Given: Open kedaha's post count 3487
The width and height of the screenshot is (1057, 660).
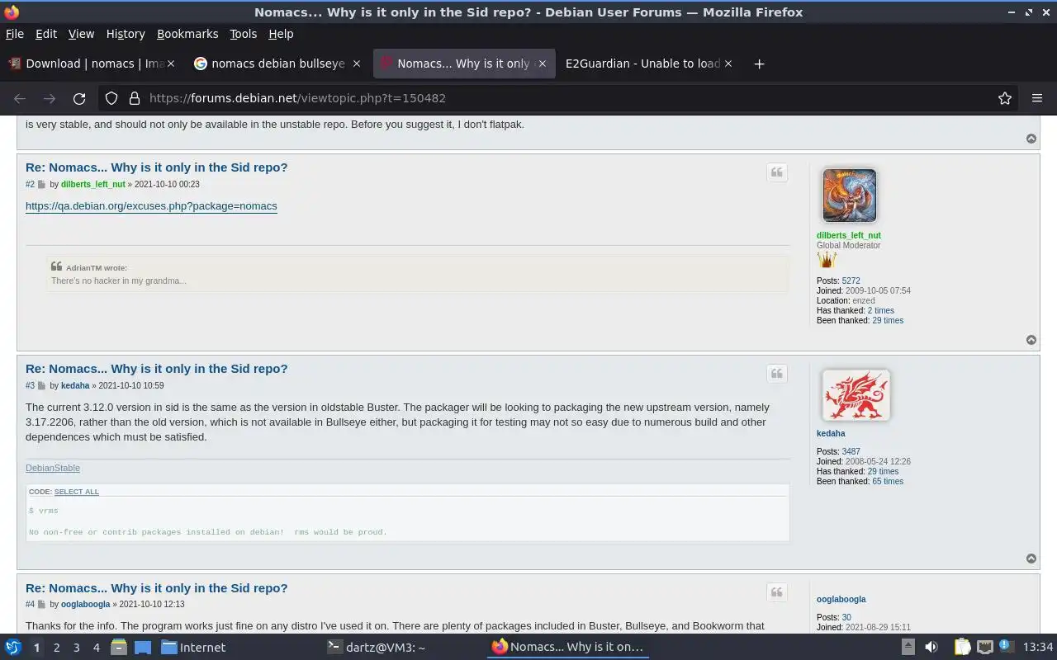Looking at the screenshot, I should pos(851,452).
